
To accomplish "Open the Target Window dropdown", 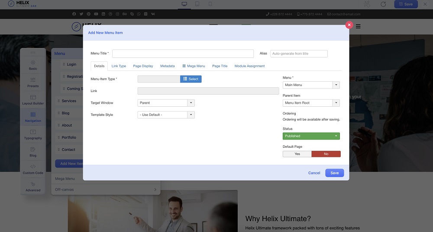I will pyautogui.click(x=166, y=103).
